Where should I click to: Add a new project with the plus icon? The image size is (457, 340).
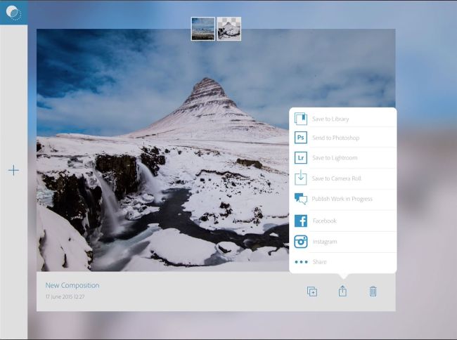[13, 170]
